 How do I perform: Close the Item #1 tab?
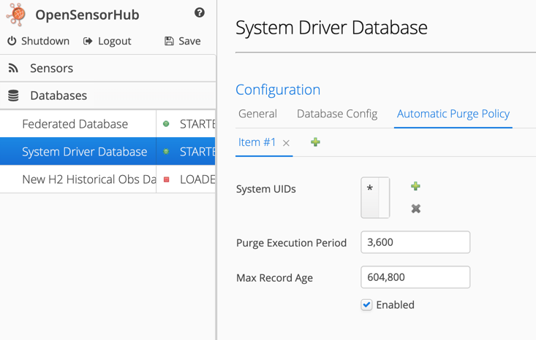point(287,143)
